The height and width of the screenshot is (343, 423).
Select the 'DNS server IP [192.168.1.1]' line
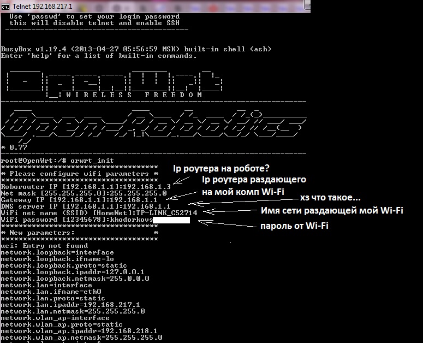(86, 206)
